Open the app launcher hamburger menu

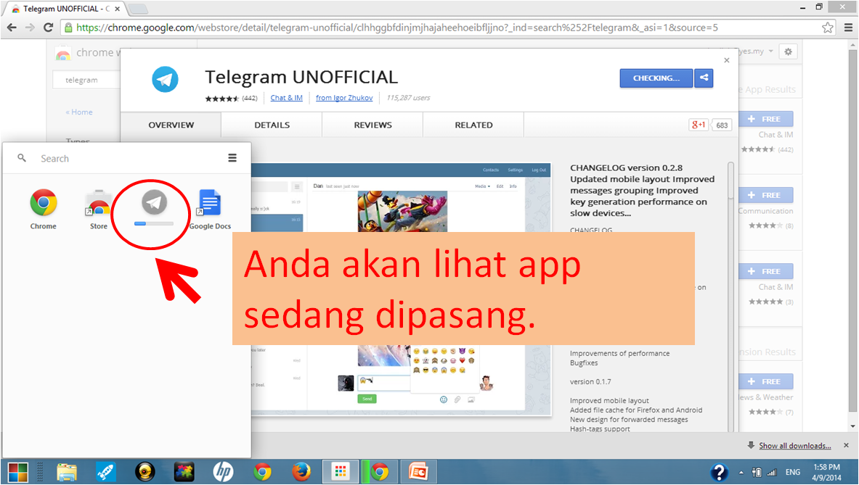(232, 157)
